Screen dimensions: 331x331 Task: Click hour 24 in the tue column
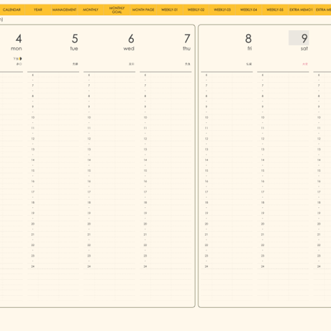33,266
